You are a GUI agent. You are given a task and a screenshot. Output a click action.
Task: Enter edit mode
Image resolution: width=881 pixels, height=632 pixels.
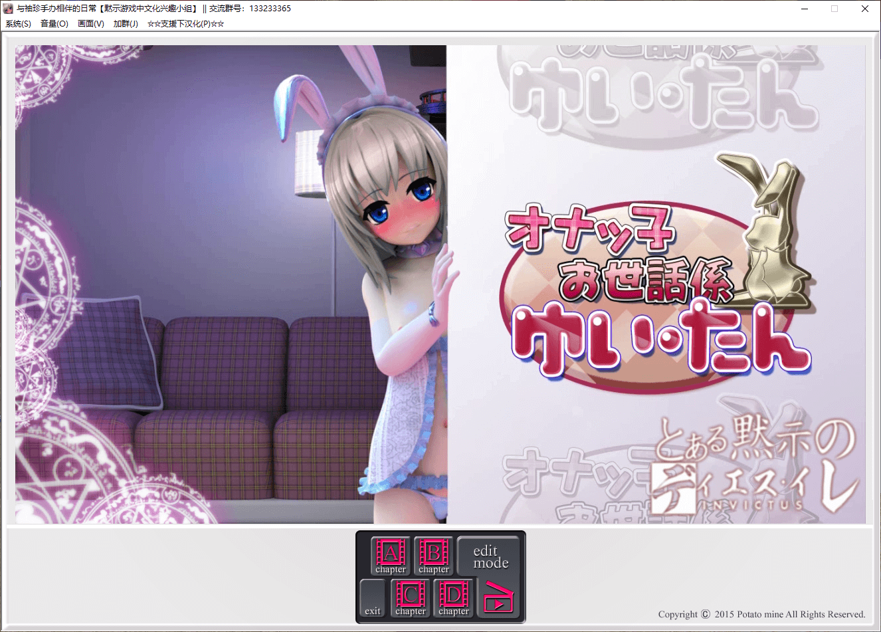[490, 556]
